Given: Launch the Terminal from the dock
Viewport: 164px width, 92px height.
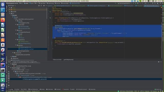Looking at the screenshot, I should (x=3, y=70).
